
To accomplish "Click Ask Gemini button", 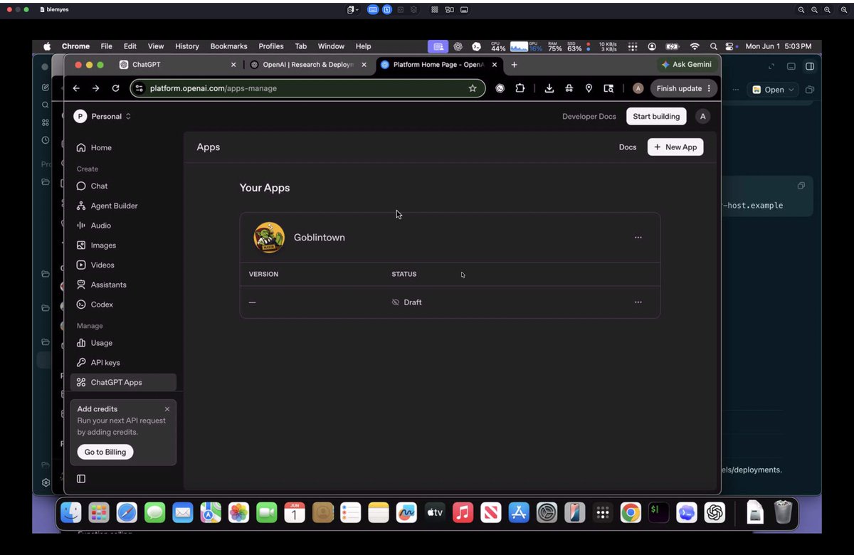I will [x=686, y=65].
